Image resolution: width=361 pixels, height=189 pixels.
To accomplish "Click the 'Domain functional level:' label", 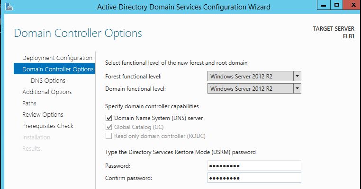I will [x=135, y=89].
